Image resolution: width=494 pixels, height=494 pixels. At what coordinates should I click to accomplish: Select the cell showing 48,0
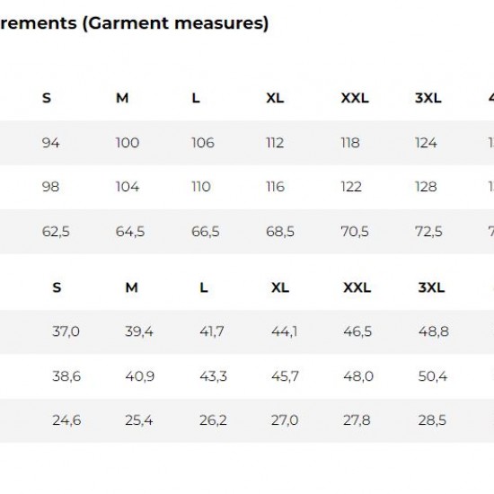[358, 376]
